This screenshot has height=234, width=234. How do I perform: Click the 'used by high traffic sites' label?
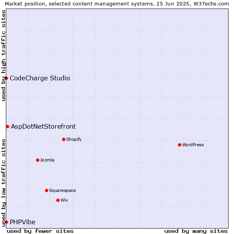pyautogui.click(x=3, y=55)
